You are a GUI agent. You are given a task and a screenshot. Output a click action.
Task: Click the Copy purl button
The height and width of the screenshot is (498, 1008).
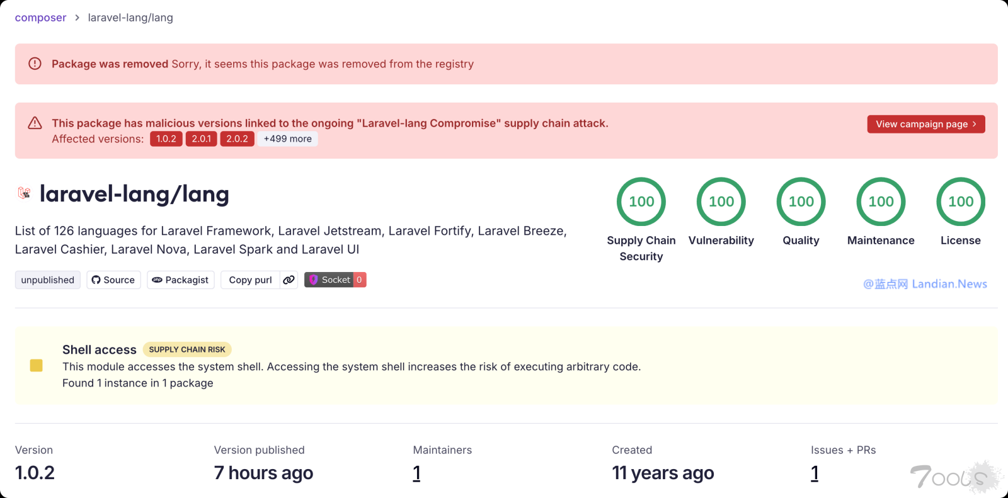coord(250,280)
